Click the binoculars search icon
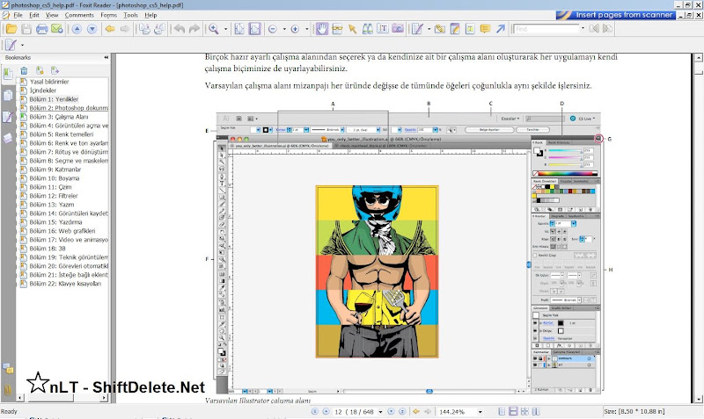This screenshot has height=419, width=704. (368, 29)
